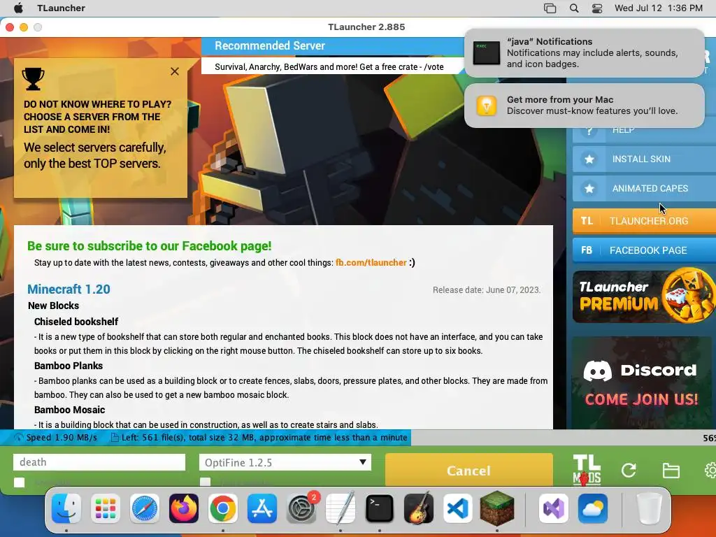The height and width of the screenshot is (537, 716).
Task: Click the Recommended Server header
Action: [x=270, y=45]
